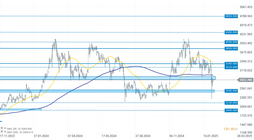Click the 1168.590 price axis value

click(246, 133)
